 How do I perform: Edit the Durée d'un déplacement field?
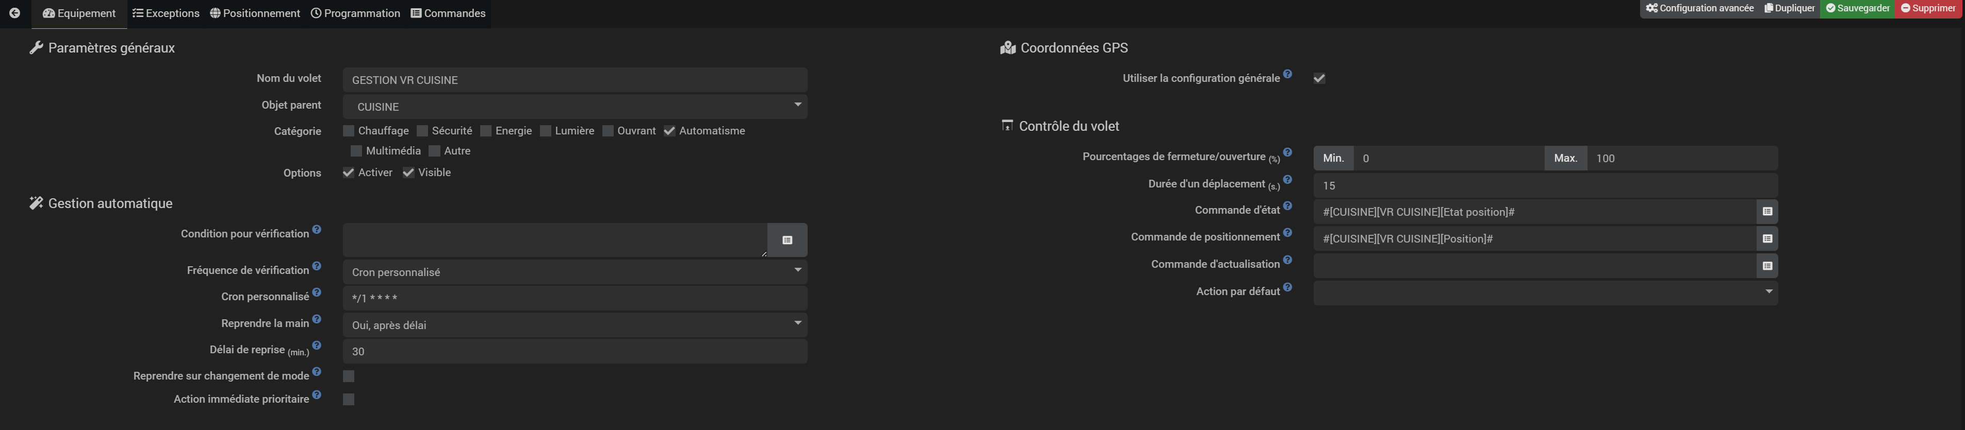tap(1546, 186)
